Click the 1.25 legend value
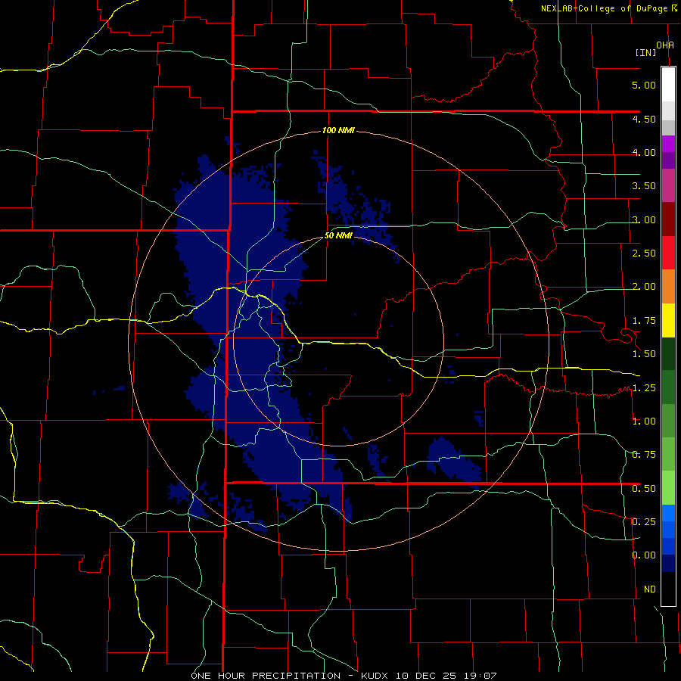This screenshot has height=681, width=681. [644, 388]
